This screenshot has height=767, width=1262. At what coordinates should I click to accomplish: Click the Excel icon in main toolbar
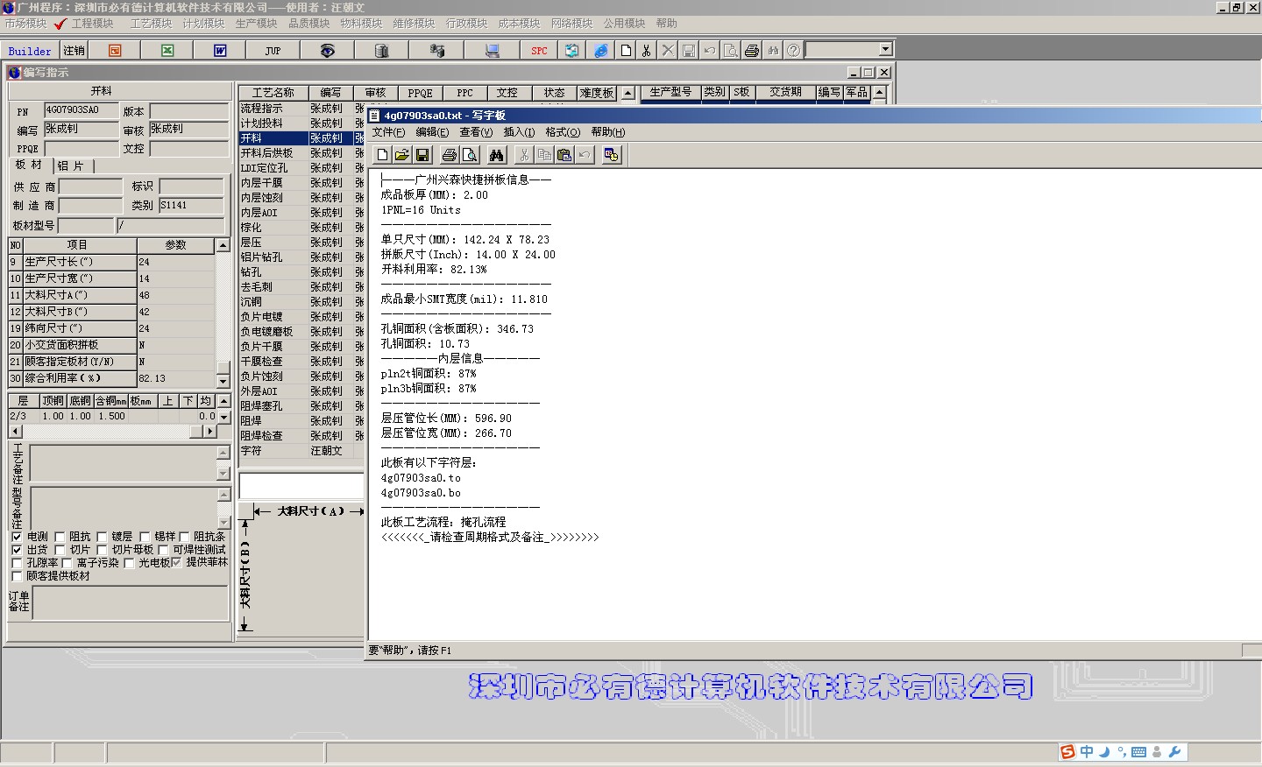pos(167,51)
